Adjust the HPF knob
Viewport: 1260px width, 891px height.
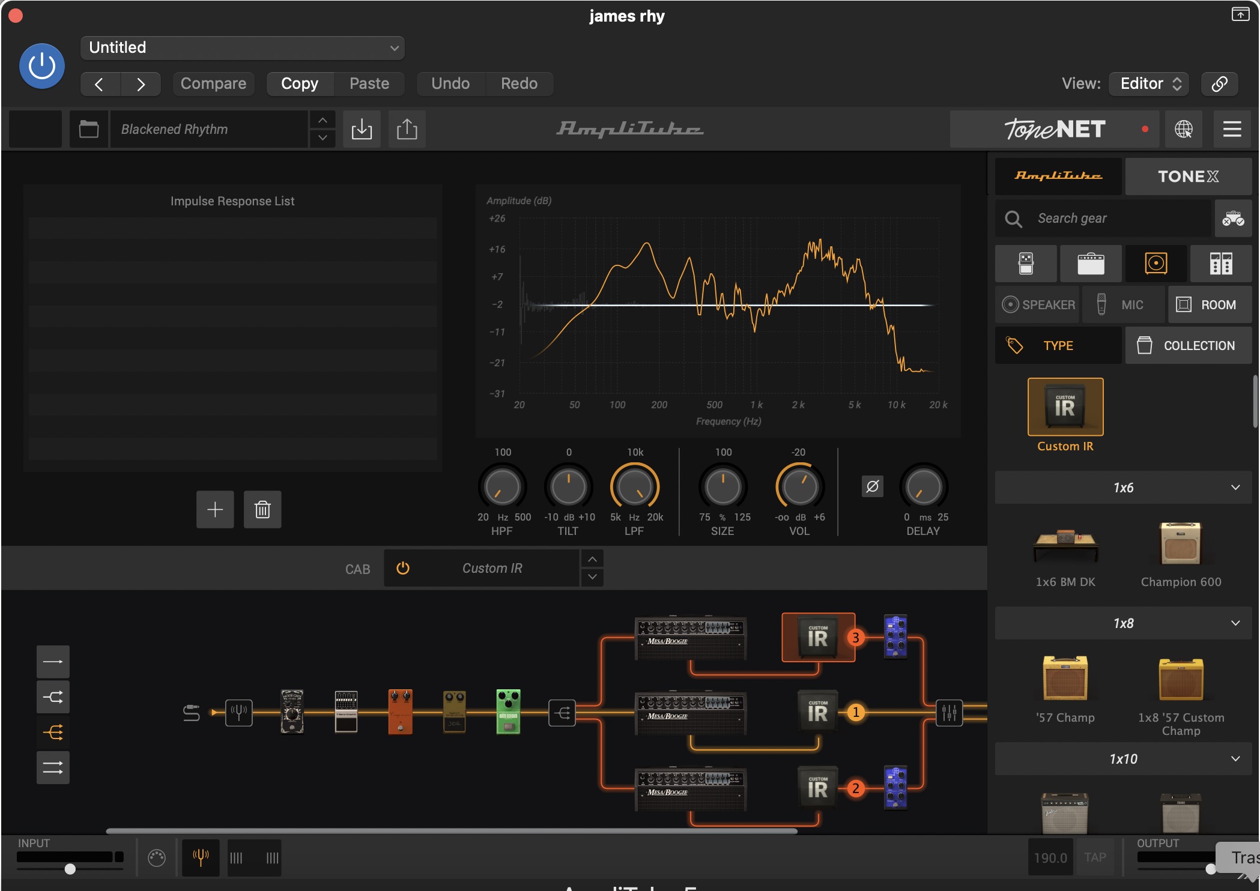click(502, 486)
